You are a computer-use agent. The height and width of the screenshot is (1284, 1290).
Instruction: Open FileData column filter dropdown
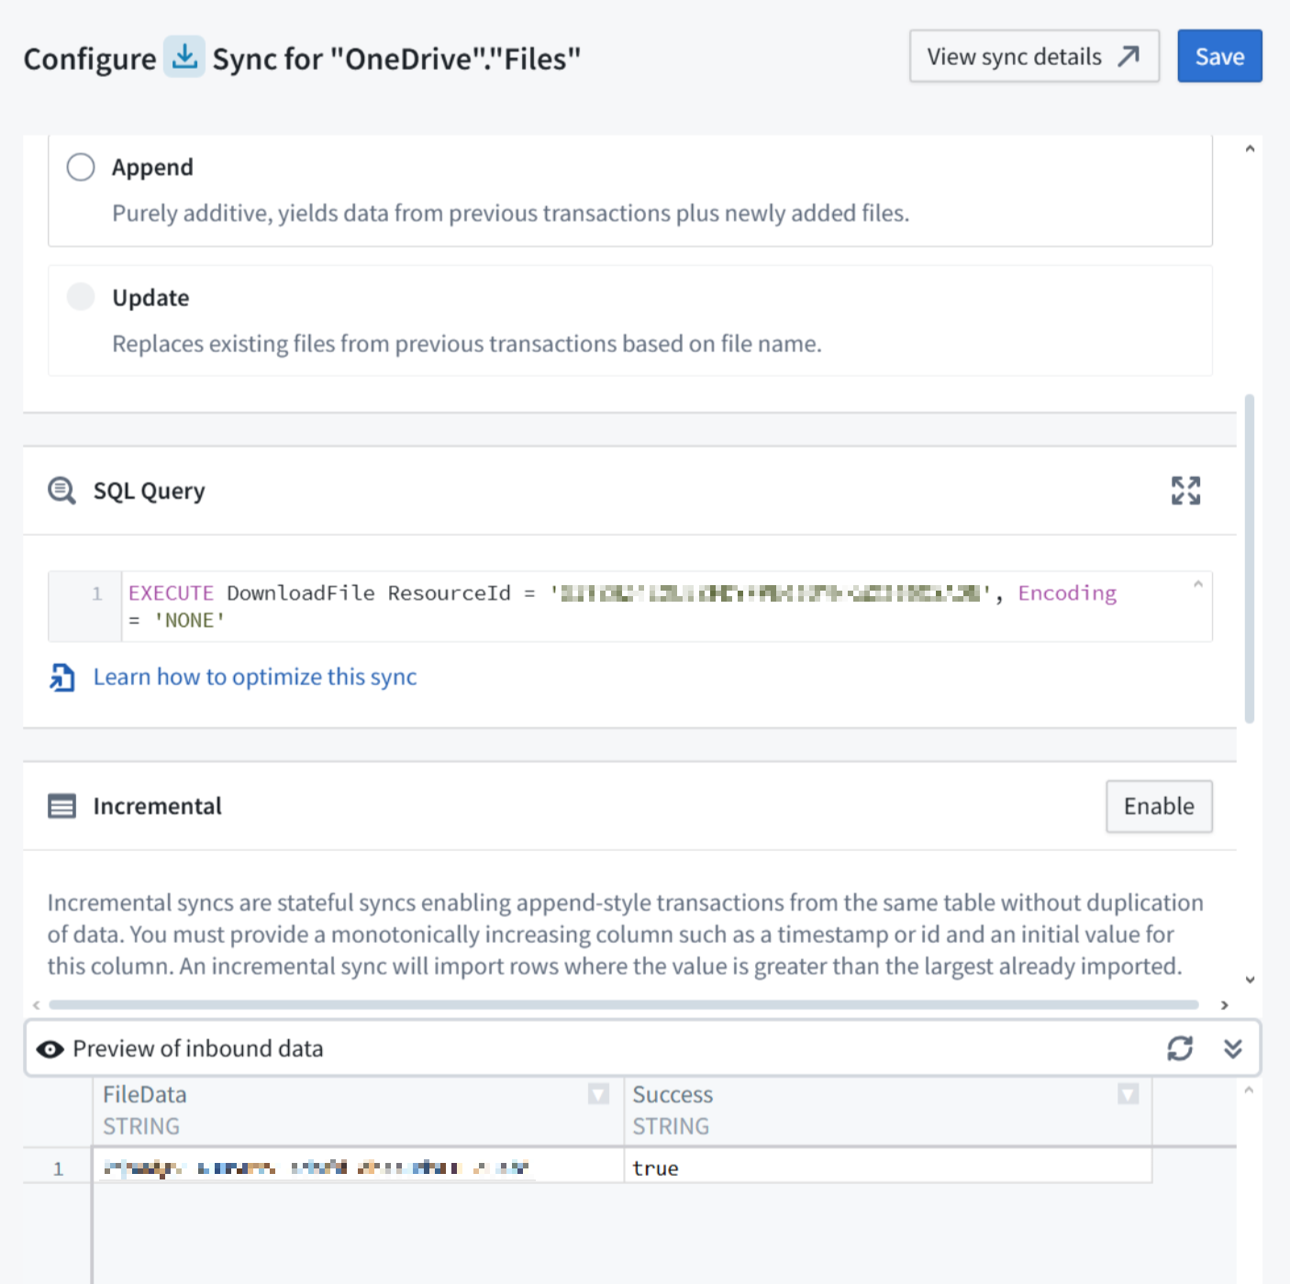pos(598,1094)
